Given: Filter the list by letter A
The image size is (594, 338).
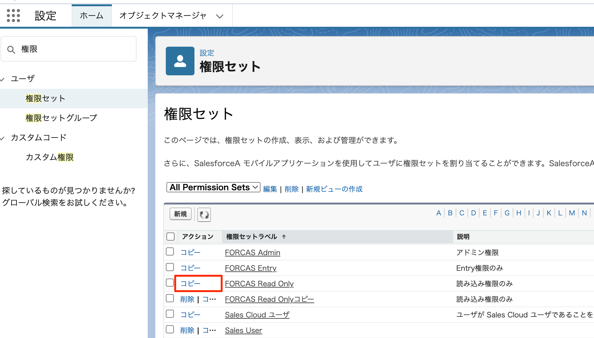Looking at the screenshot, I should 439,213.
